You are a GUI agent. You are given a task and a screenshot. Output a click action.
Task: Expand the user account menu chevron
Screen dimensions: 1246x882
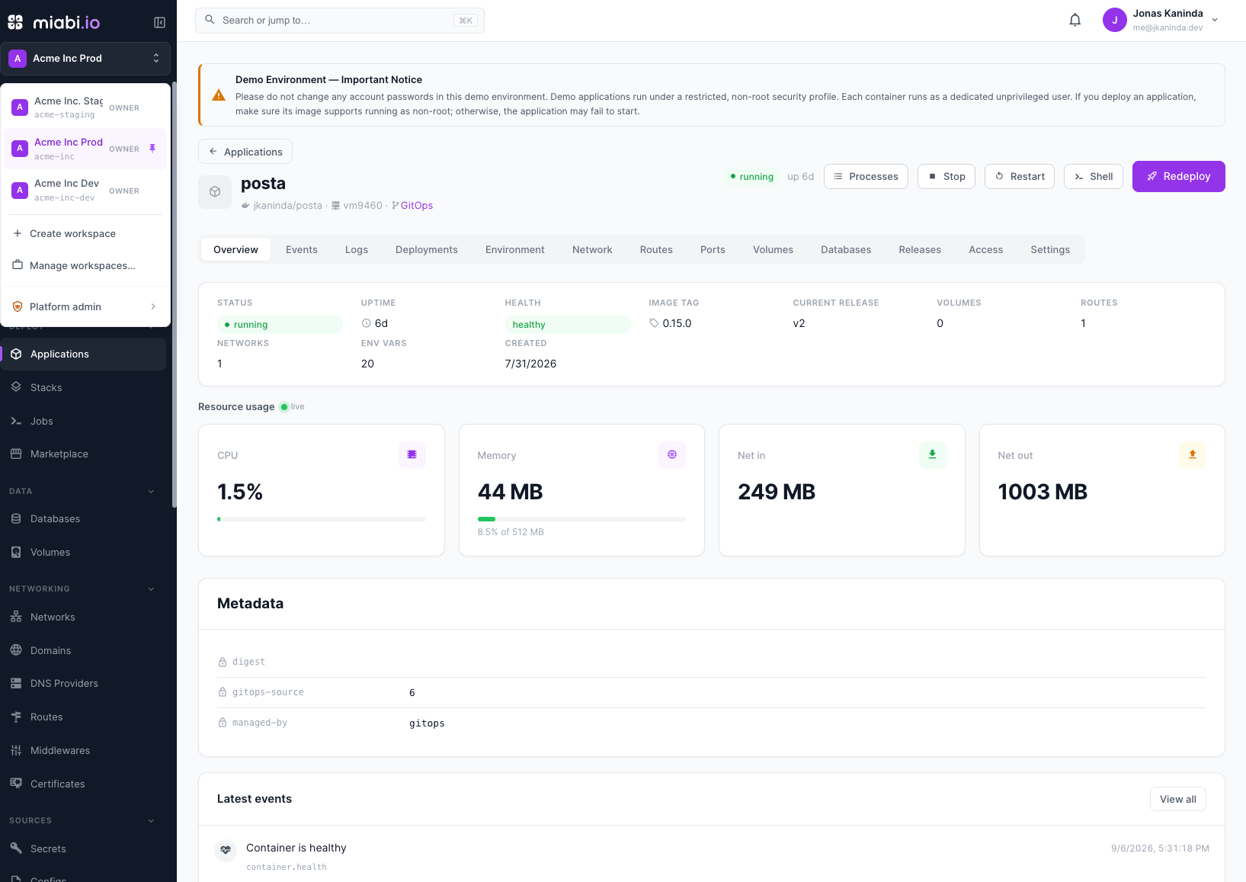tap(1215, 21)
